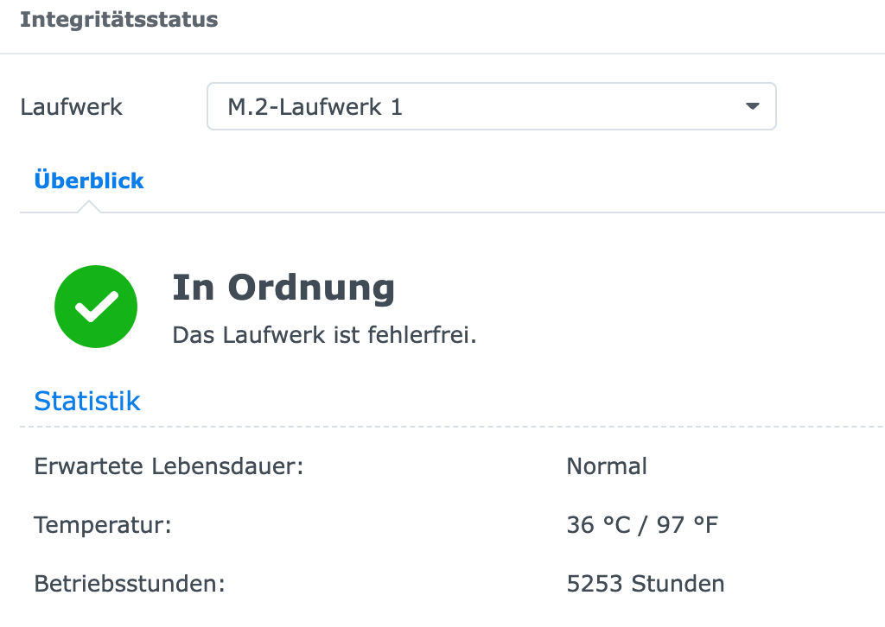Viewport: 885px width, 627px height.
Task: Click the 36 °C / 97 °F temperature value
Action: (x=642, y=525)
